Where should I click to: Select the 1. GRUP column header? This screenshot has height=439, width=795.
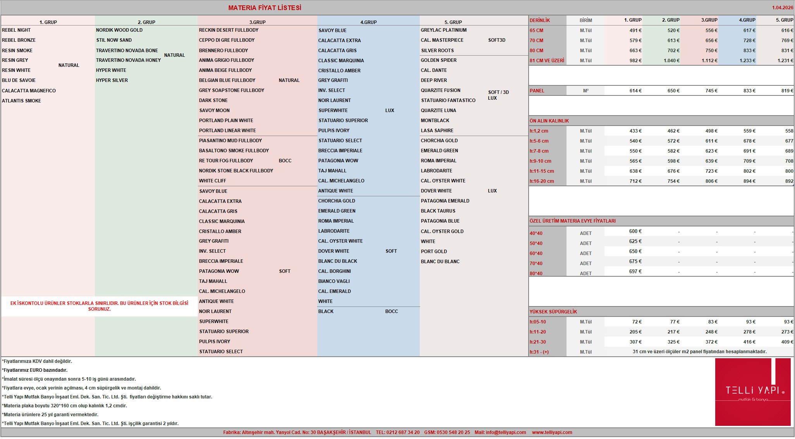[48, 22]
